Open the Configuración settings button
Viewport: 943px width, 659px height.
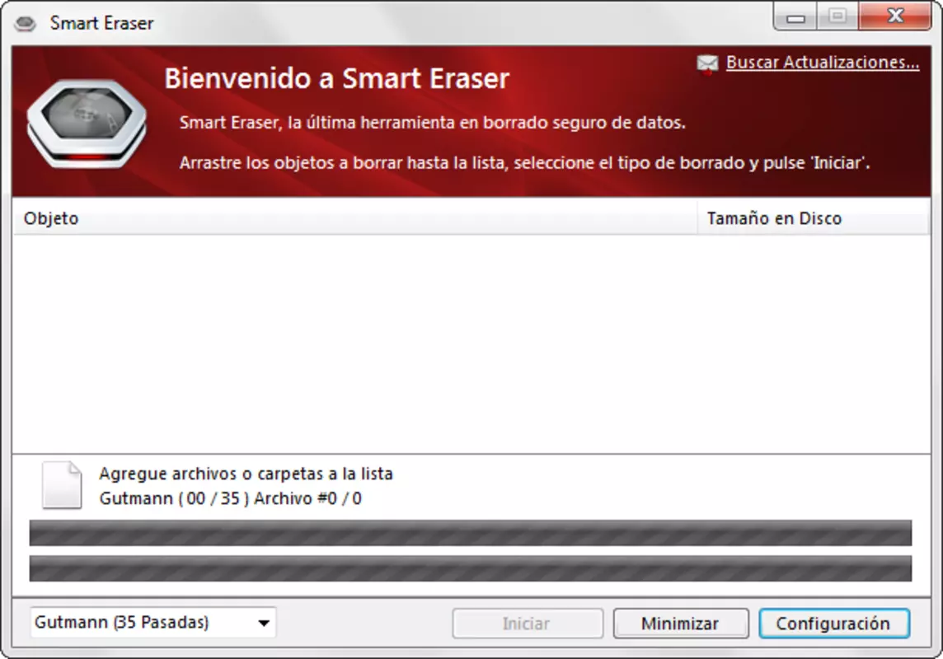tap(833, 624)
